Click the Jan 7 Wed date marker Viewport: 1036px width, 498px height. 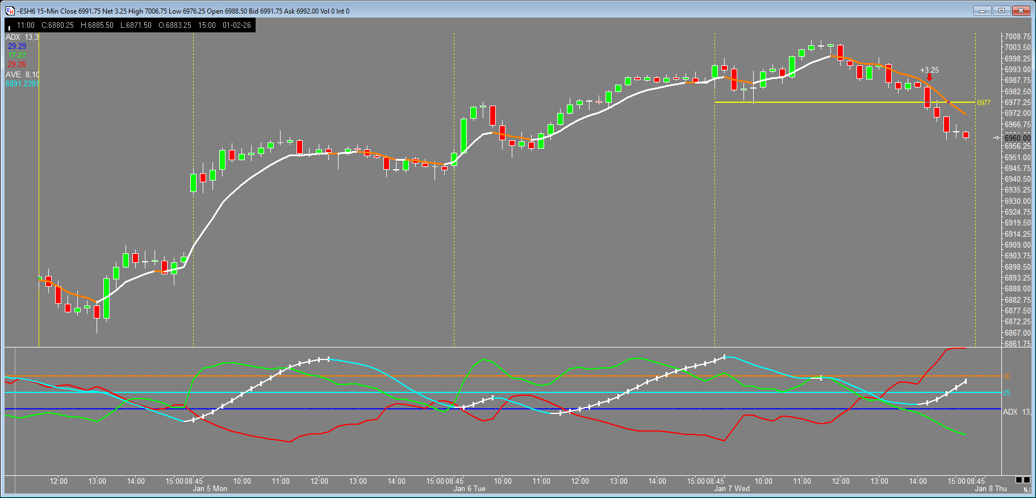[732, 488]
